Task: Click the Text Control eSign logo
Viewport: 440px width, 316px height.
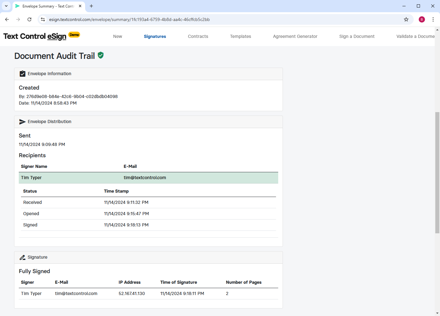Action: 35,36
